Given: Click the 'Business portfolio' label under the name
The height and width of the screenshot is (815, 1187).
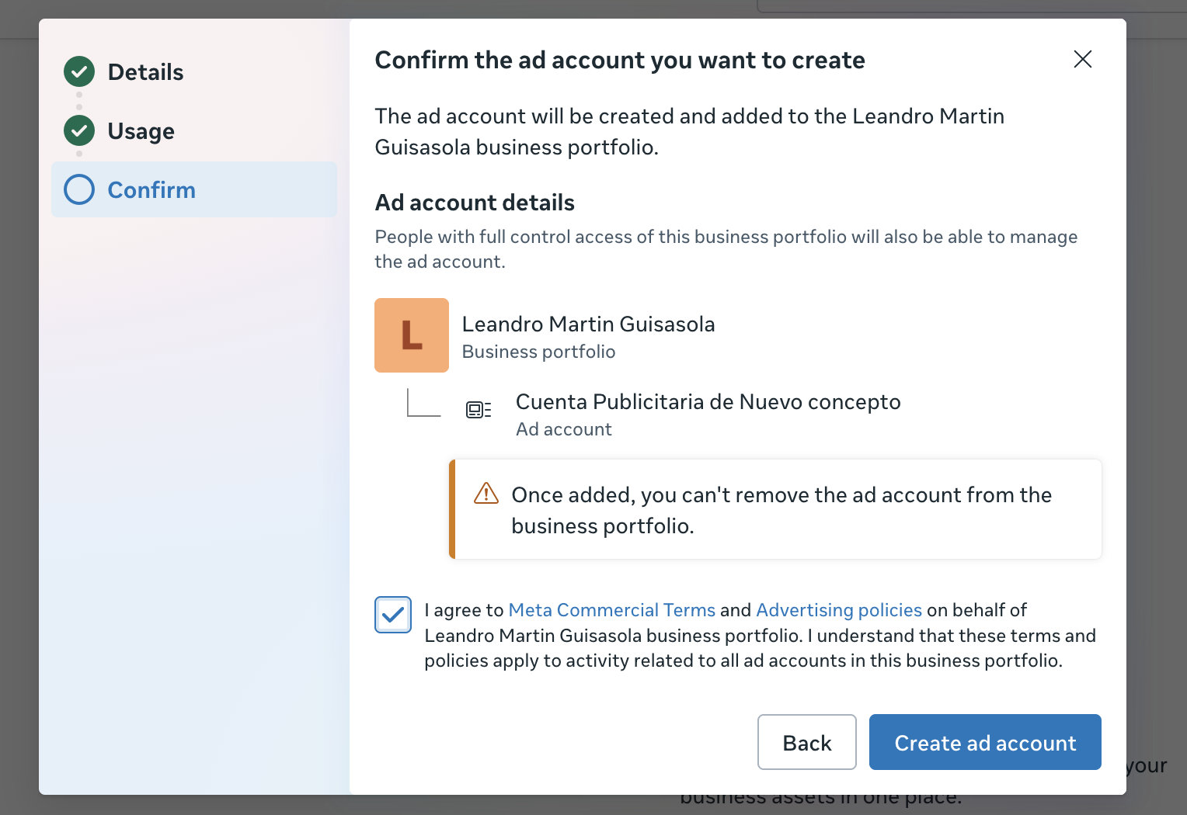Looking at the screenshot, I should (538, 352).
